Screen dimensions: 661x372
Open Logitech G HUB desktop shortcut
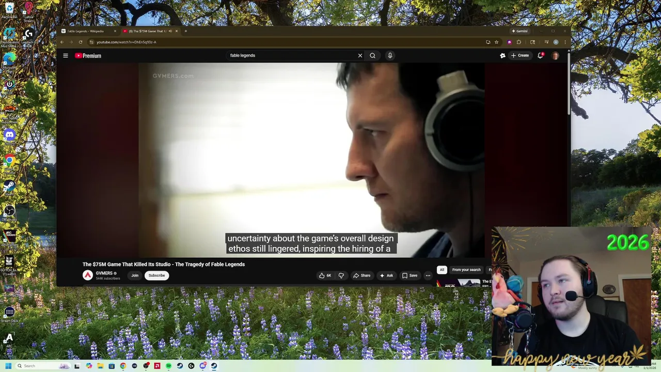(28, 38)
